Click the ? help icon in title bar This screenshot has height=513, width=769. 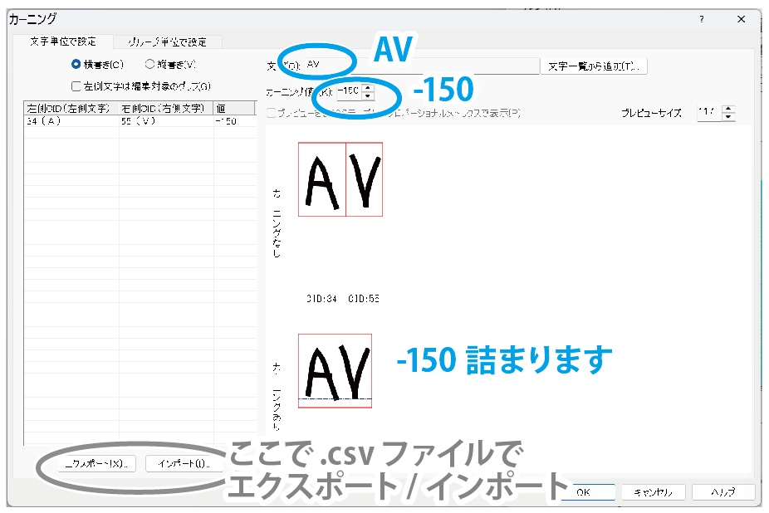[702, 18]
